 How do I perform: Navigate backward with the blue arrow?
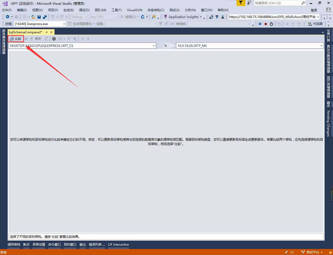pos(8,17)
